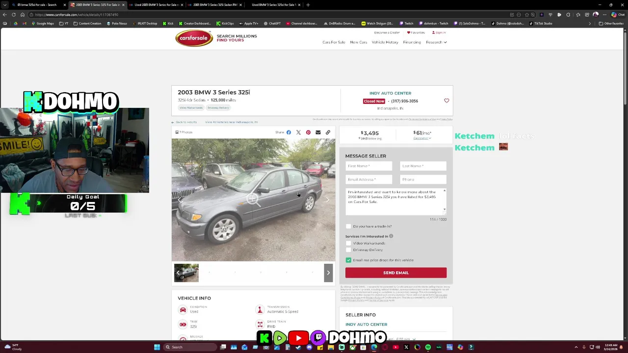Image resolution: width=628 pixels, height=353 pixels.
Task: Open the carsforsale logo home
Action: pos(194,38)
